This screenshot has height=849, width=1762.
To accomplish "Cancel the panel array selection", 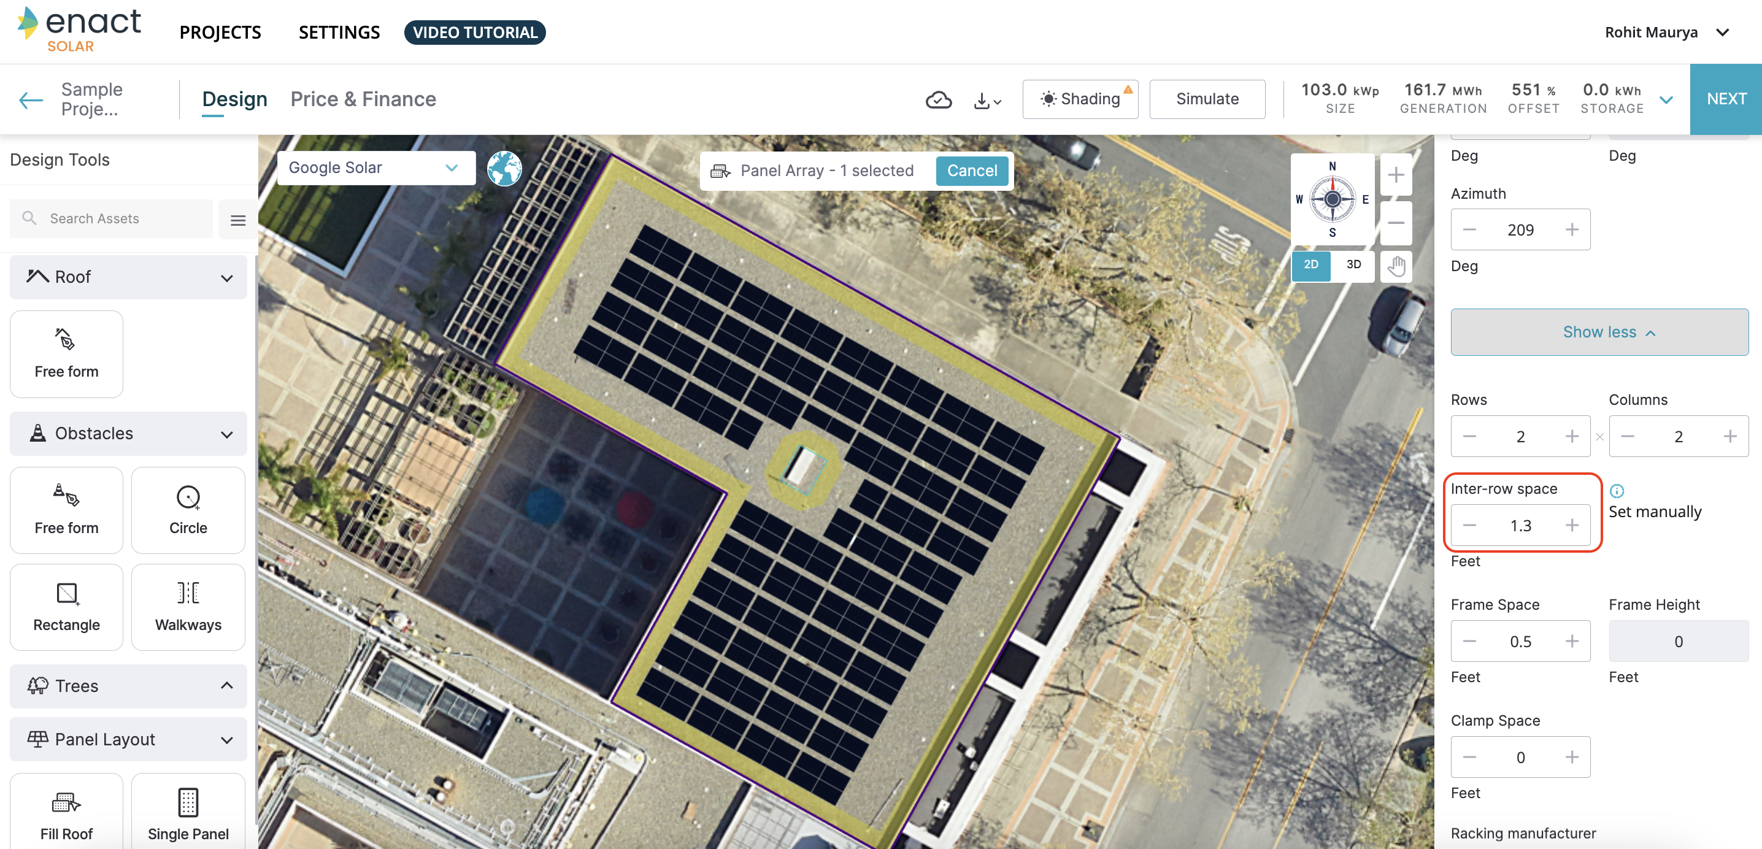I will pos(971,171).
